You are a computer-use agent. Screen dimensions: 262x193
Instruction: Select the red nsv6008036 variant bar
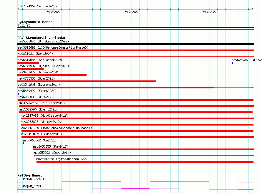pos(135,100)
